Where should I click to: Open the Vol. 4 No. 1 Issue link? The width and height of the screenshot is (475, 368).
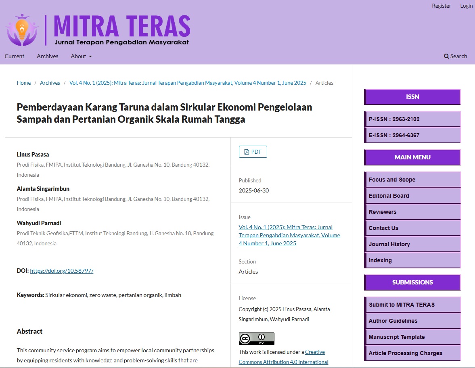click(289, 235)
